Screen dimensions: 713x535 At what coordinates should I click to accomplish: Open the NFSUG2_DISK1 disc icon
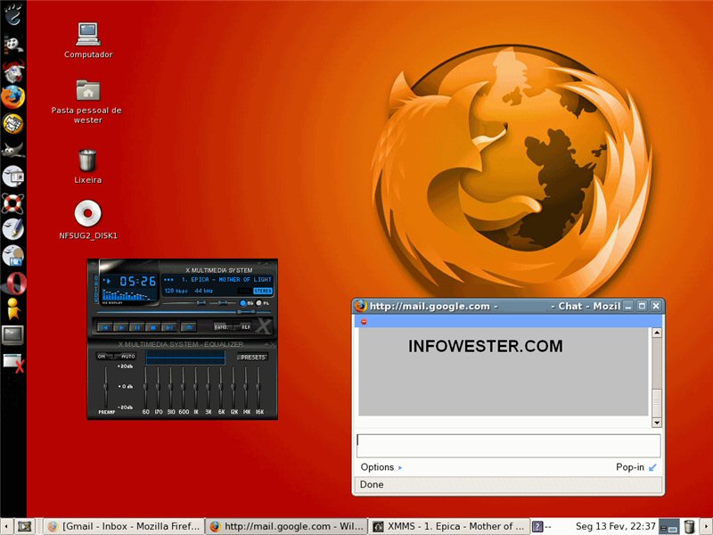pos(87,214)
